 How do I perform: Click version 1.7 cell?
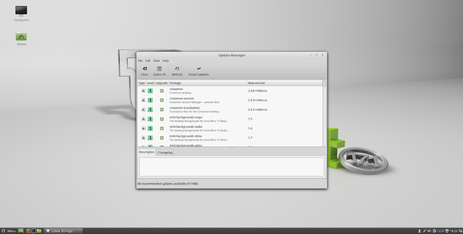coord(250,138)
